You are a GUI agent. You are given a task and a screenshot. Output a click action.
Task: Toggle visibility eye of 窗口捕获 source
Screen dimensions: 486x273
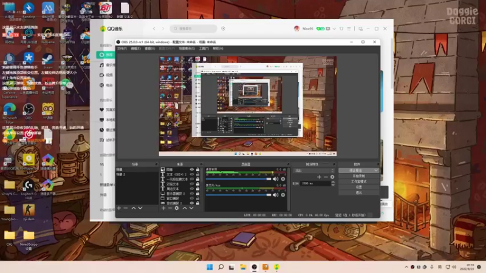click(192, 198)
